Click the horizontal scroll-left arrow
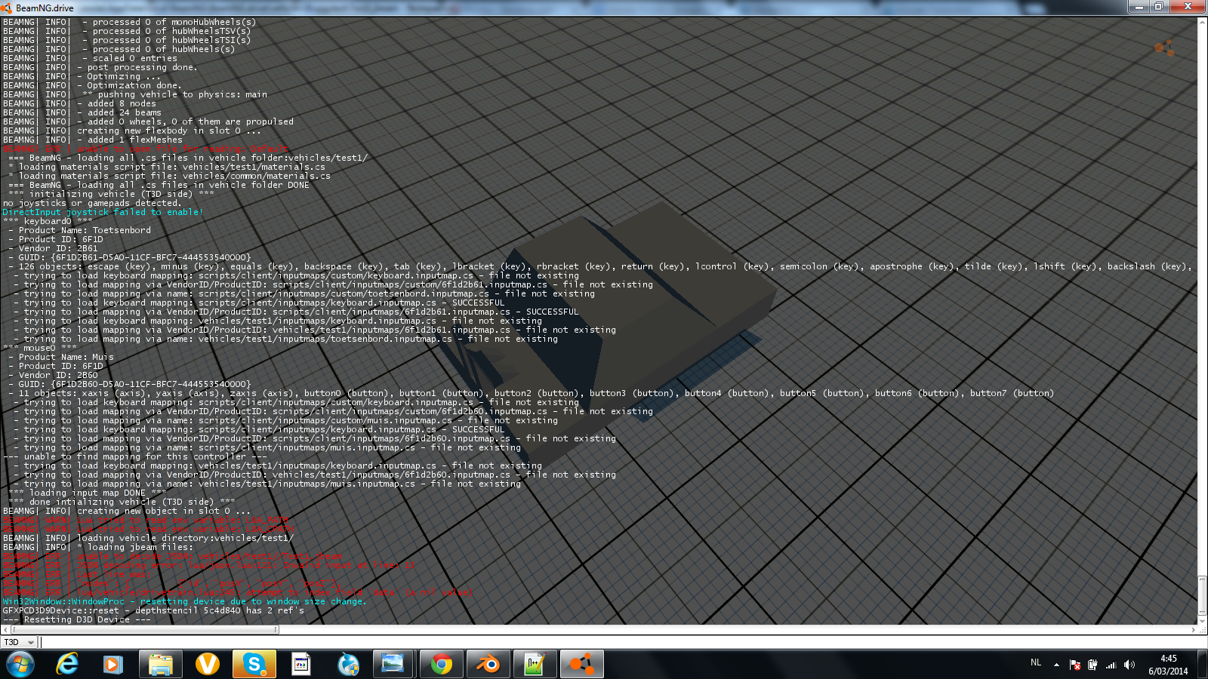The width and height of the screenshot is (1208, 679). [x=5, y=629]
